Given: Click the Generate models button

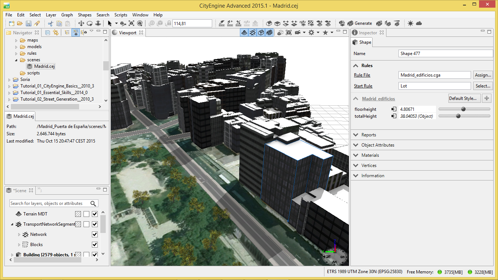Looking at the screenshot, I should coord(360,23).
